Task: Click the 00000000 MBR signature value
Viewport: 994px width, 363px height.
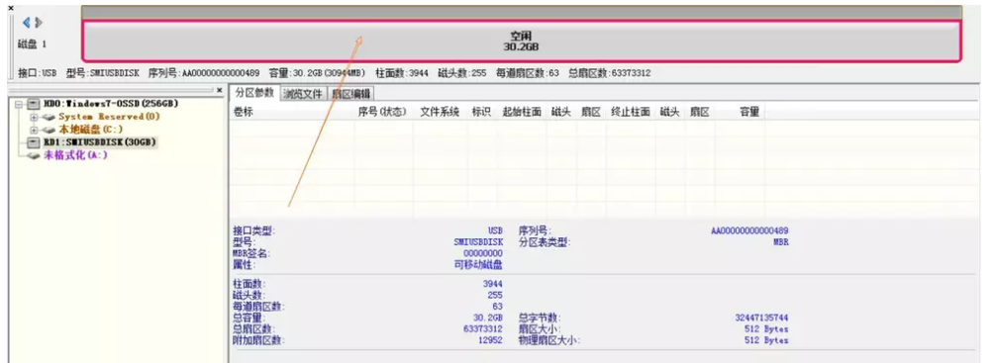Action: (x=483, y=253)
